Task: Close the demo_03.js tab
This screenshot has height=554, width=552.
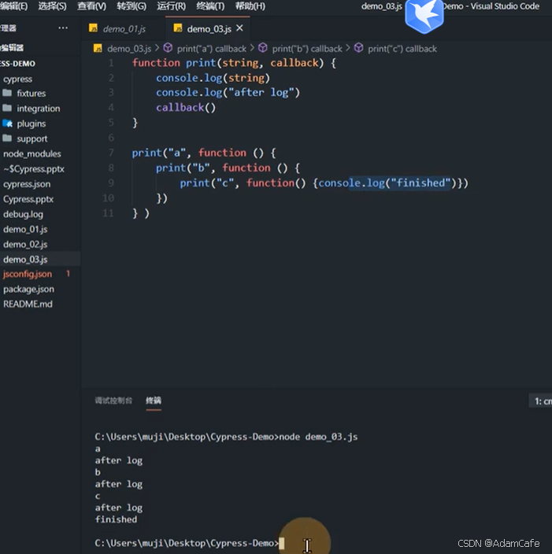Action: tap(239, 28)
